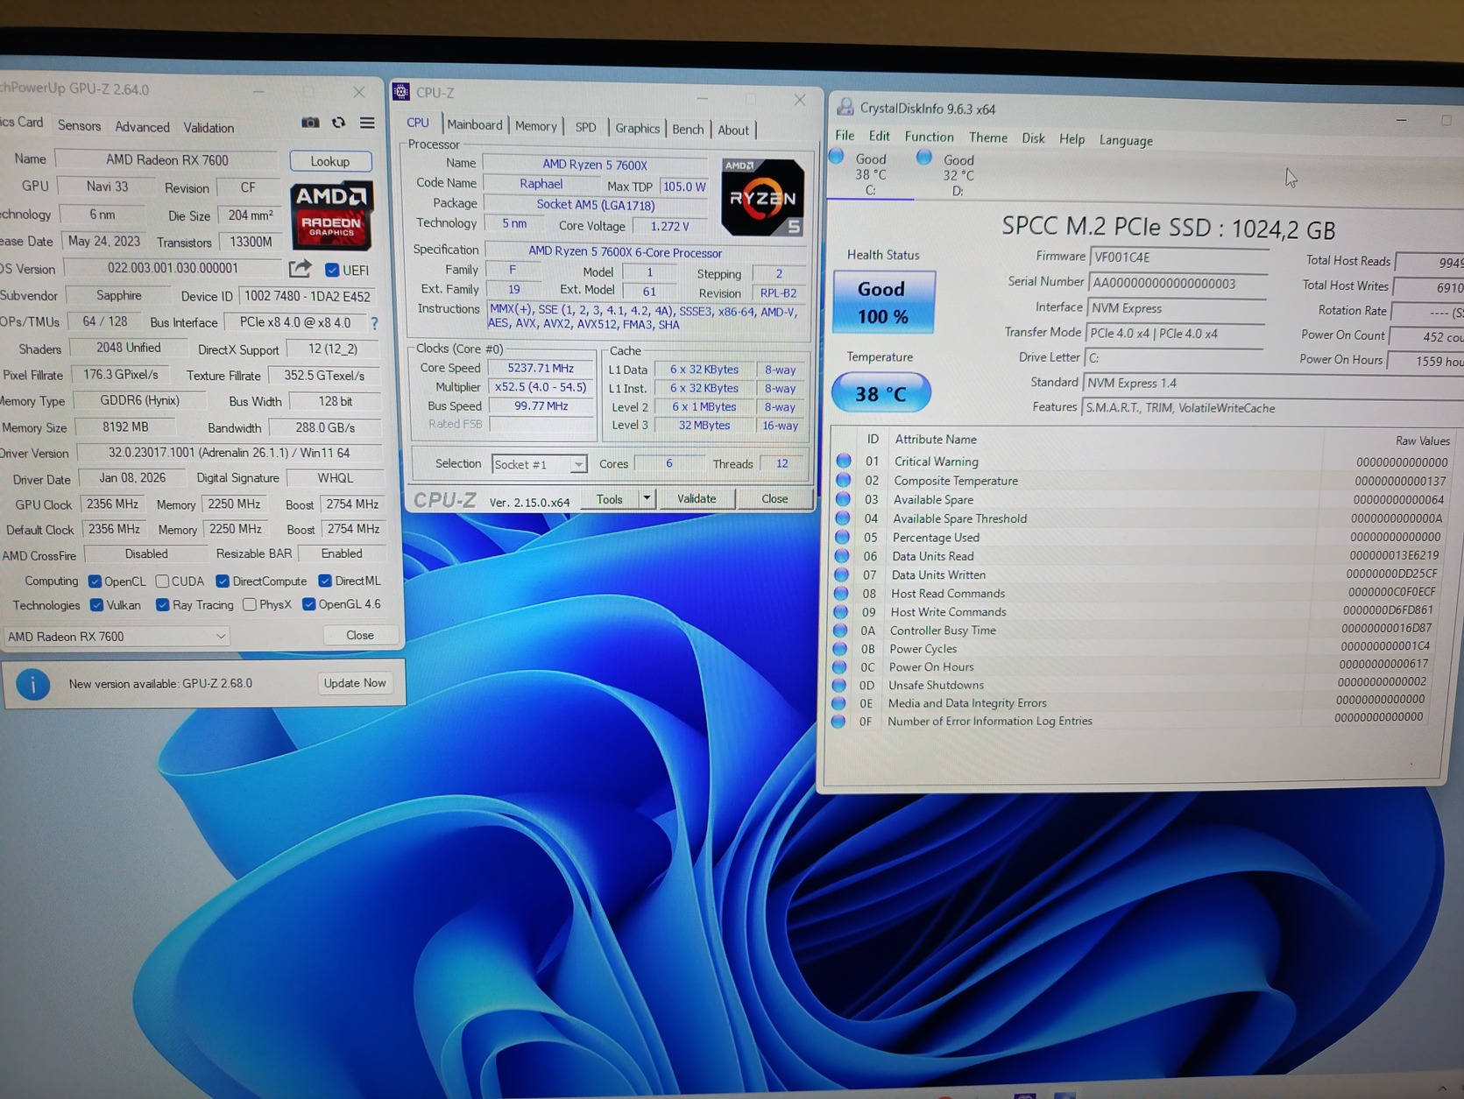Toggle the OpenCL checkbox
Viewport: 1464px width, 1099px height.
click(x=95, y=581)
